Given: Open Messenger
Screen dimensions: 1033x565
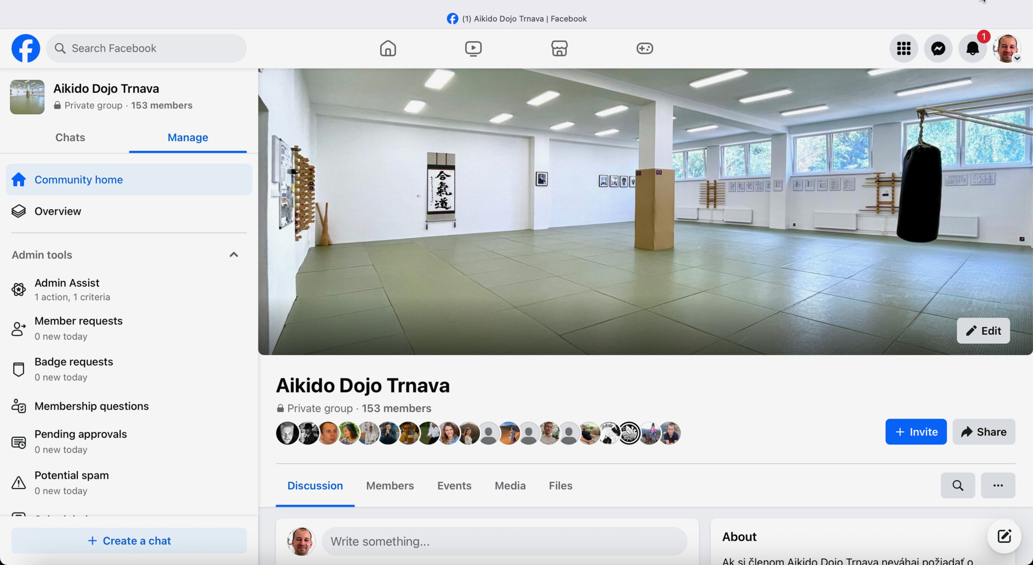Looking at the screenshot, I should pos(938,48).
